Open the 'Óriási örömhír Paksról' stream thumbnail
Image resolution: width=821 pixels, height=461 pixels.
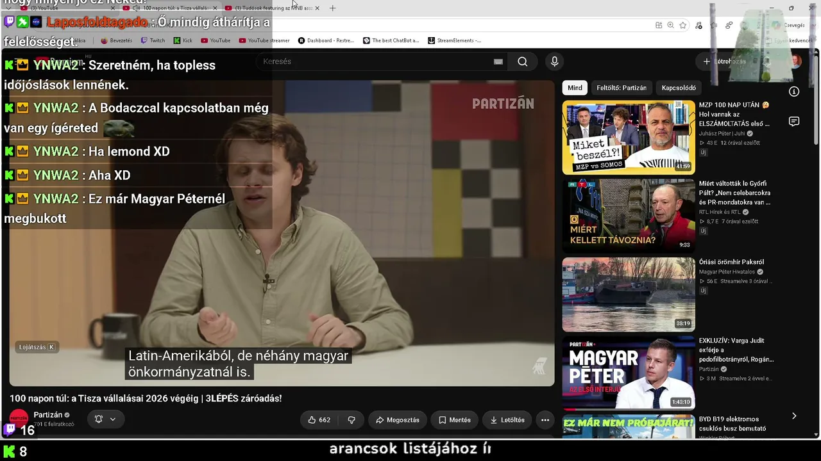pyautogui.click(x=629, y=295)
